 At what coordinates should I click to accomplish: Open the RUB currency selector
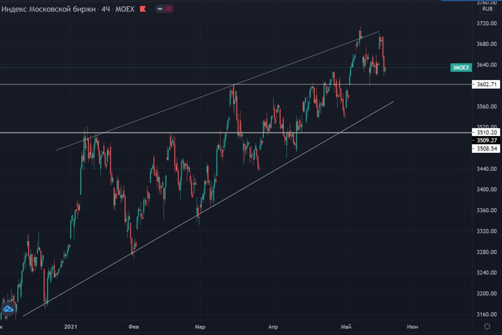(x=487, y=9)
